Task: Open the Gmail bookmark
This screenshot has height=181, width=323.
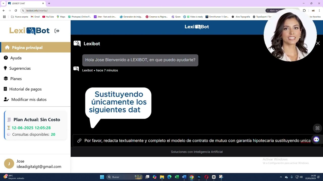Action: tap(35, 17)
